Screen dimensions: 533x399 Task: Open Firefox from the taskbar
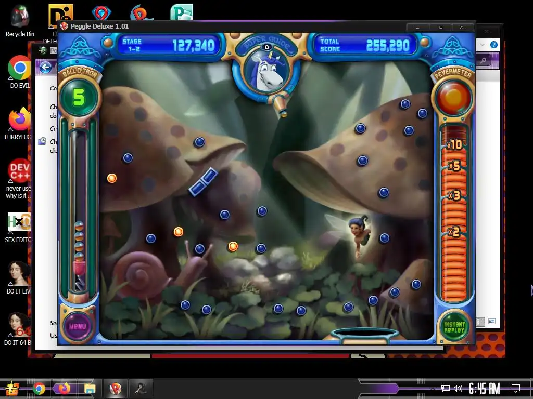[x=64, y=389]
